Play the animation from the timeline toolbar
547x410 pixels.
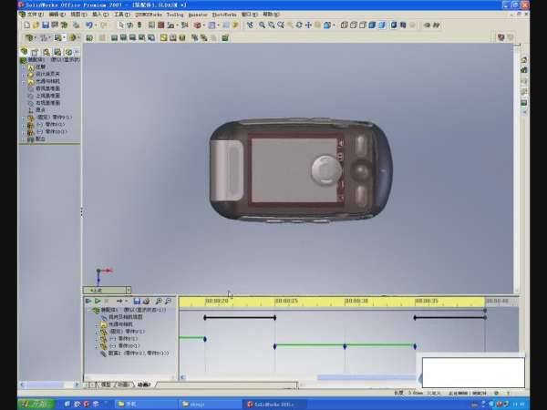(x=98, y=301)
